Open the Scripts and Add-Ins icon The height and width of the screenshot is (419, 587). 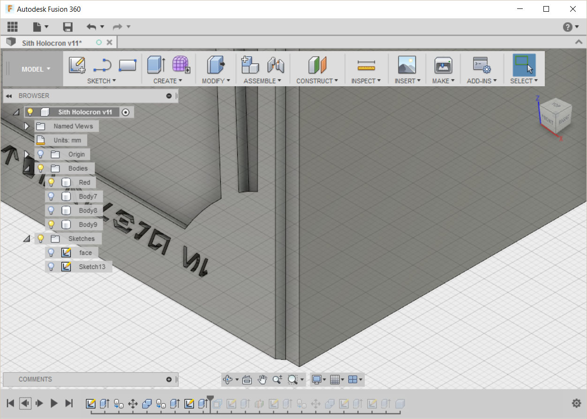pos(482,65)
